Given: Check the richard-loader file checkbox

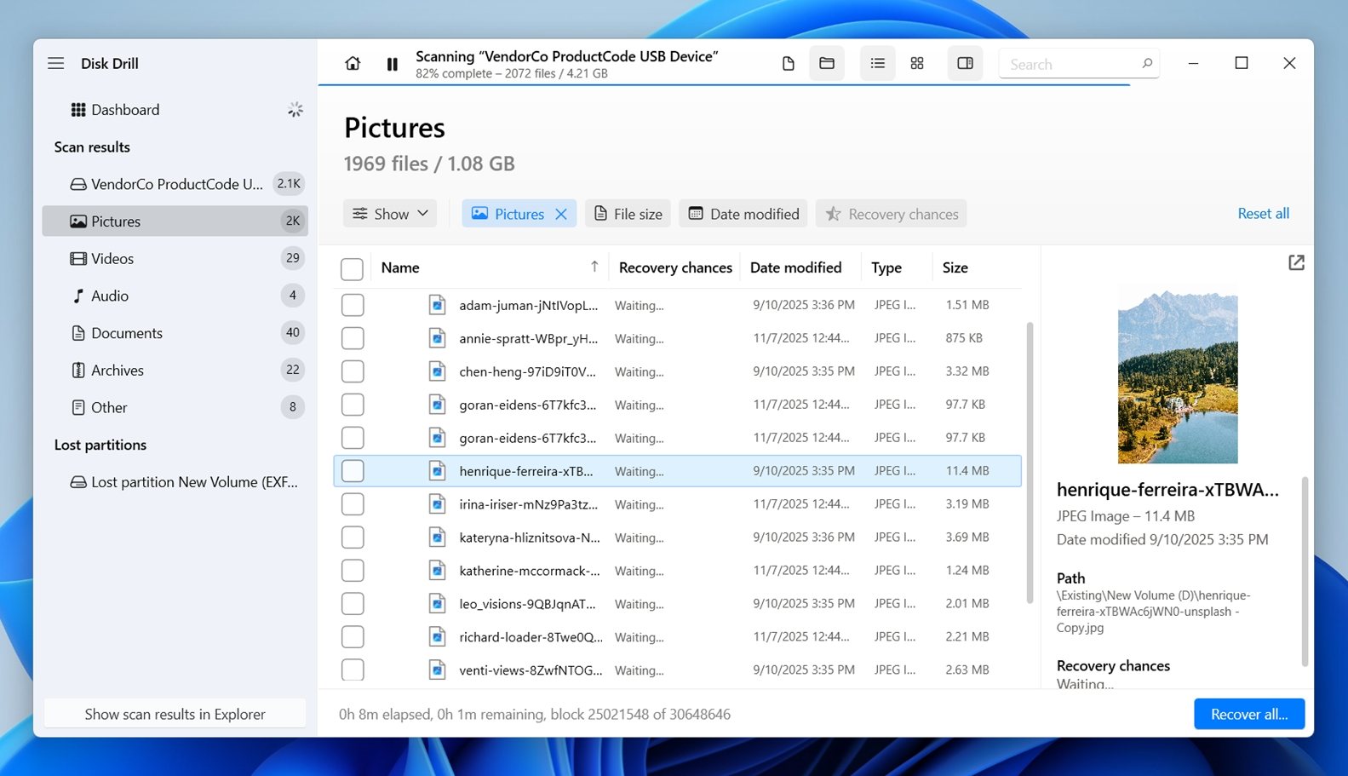Looking at the screenshot, I should pyautogui.click(x=352, y=637).
